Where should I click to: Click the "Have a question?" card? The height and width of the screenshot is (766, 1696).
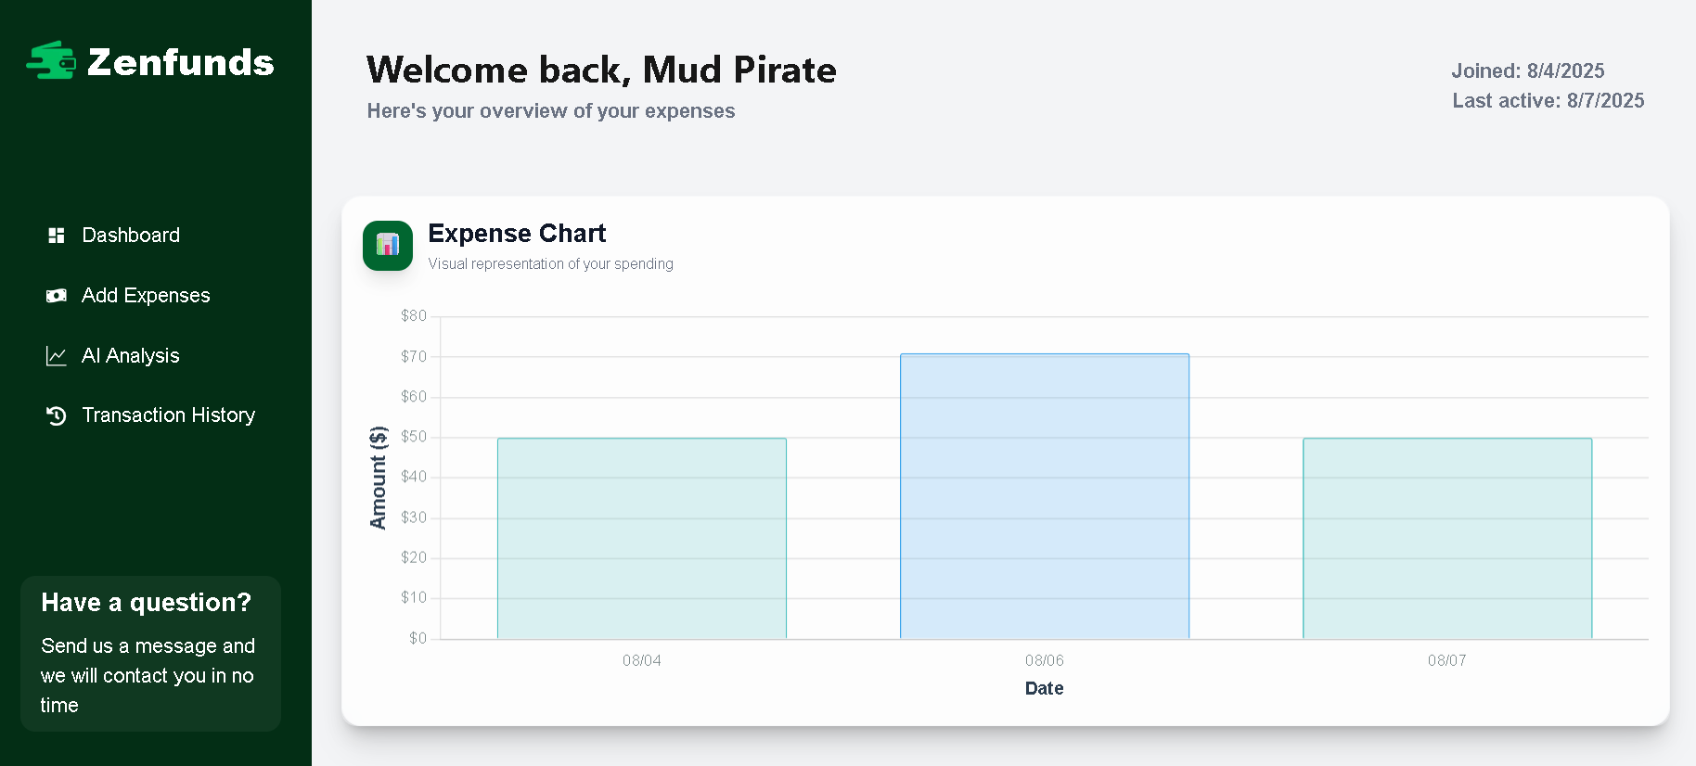pos(150,653)
